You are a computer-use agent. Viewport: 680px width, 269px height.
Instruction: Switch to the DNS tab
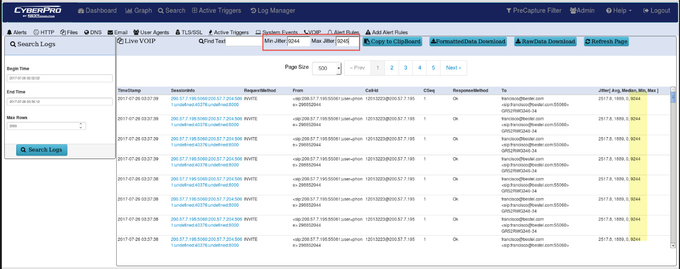(x=93, y=32)
